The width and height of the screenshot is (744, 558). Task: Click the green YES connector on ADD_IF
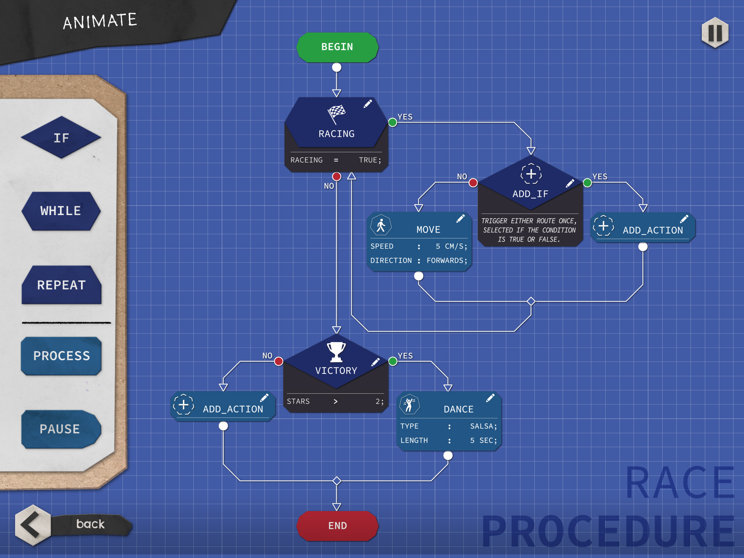click(587, 183)
